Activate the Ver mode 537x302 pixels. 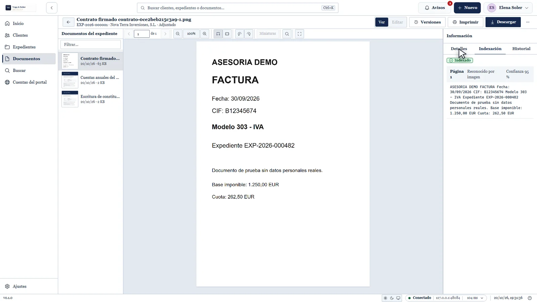tap(382, 22)
